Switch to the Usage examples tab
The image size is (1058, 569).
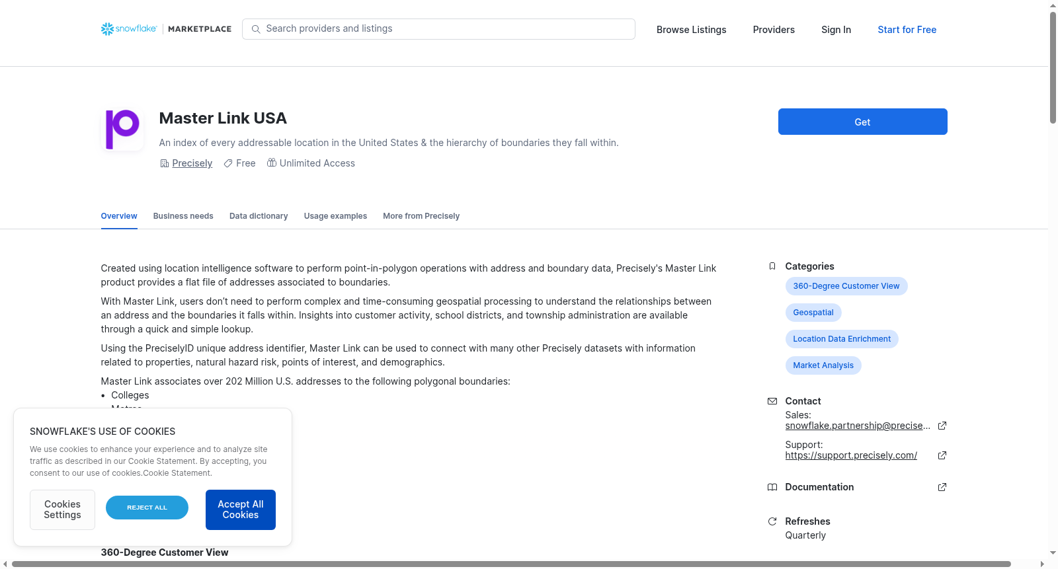335,216
